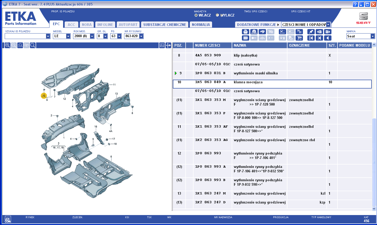Switch to the INFOLINE tab
The image size is (377, 225).
pyautogui.click(x=105, y=25)
